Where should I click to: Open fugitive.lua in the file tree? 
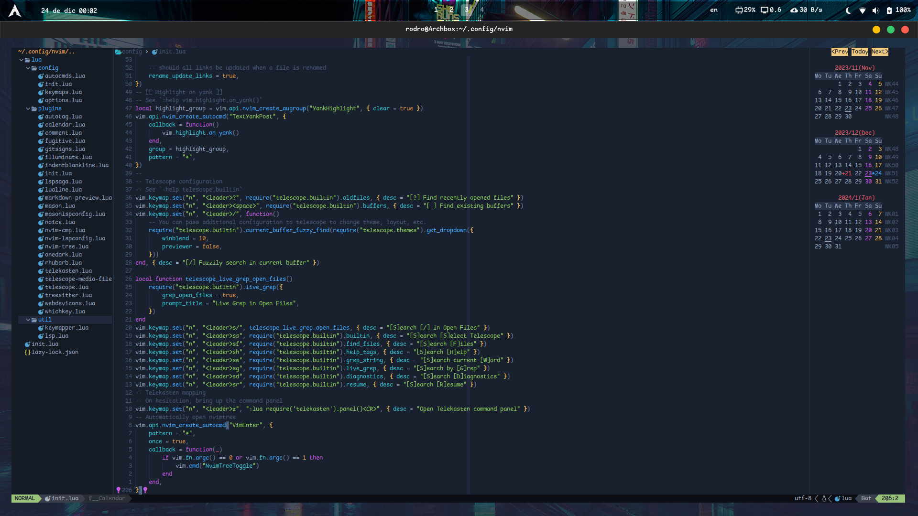pyautogui.click(x=65, y=141)
